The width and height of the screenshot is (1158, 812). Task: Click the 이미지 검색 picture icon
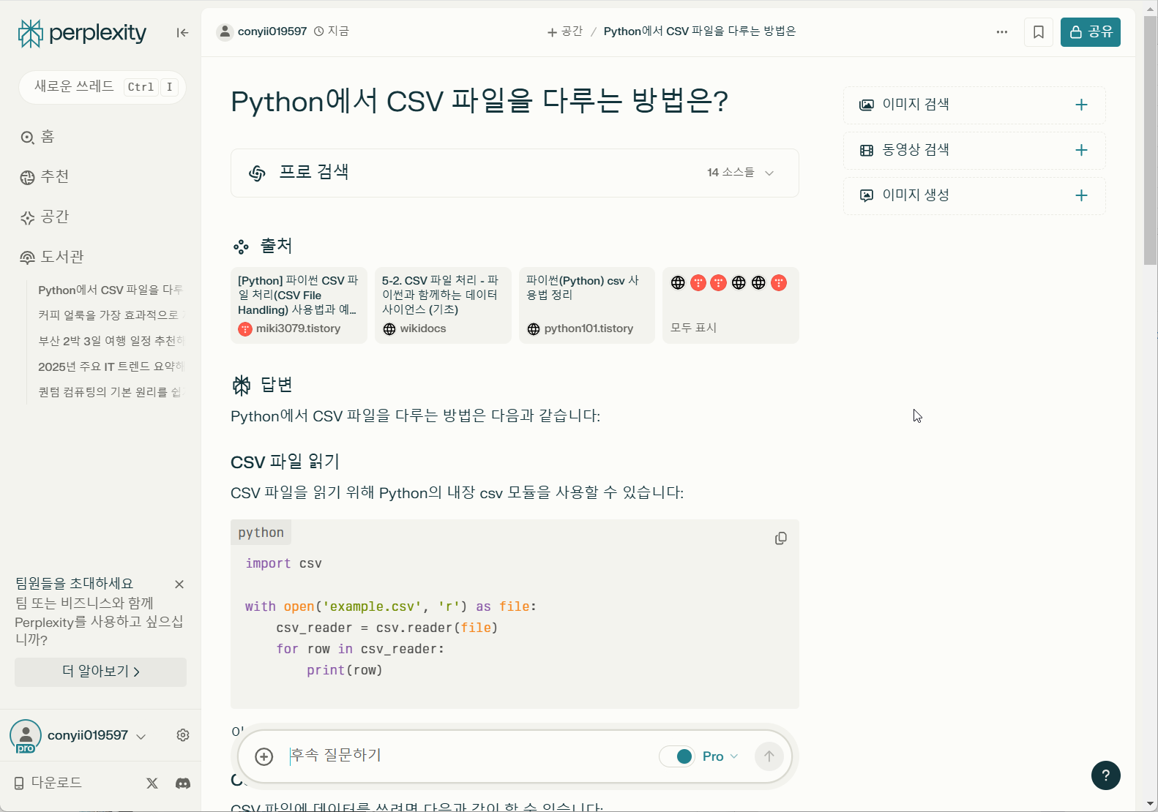(x=867, y=105)
